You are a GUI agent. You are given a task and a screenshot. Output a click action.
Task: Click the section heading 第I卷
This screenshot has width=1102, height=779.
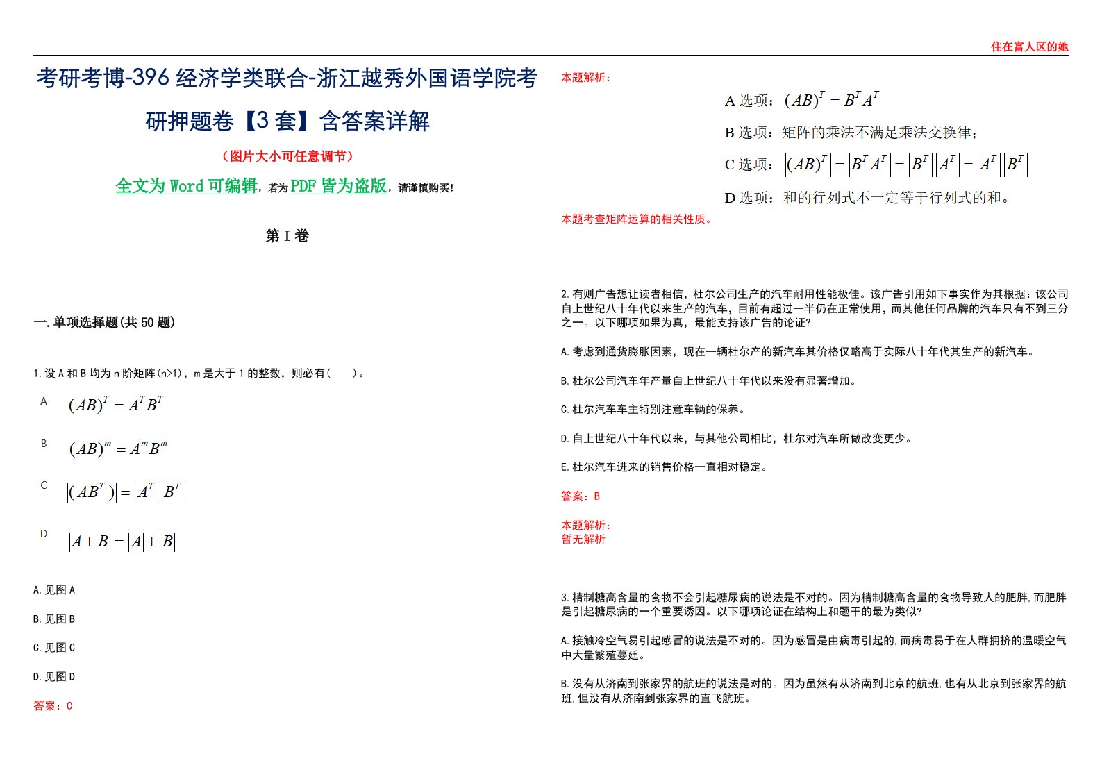(x=287, y=236)
